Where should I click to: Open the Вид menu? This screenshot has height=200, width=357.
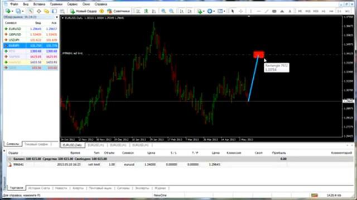(x=26, y=4)
